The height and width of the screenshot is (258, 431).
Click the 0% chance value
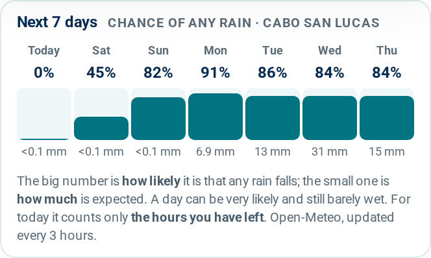(x=44, y=73)
